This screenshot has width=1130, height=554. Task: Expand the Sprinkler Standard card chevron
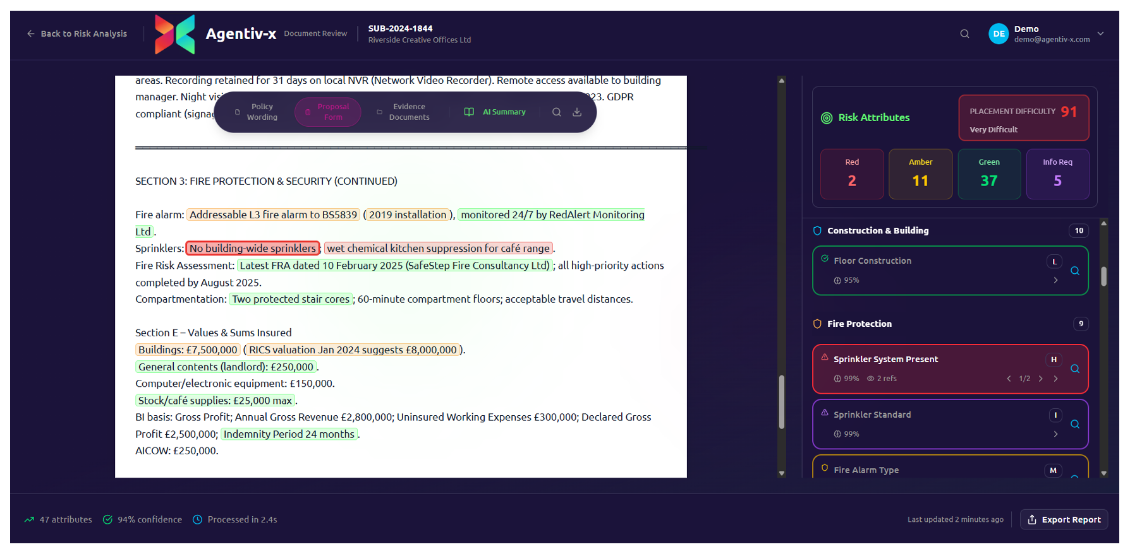coord(1055,434)
